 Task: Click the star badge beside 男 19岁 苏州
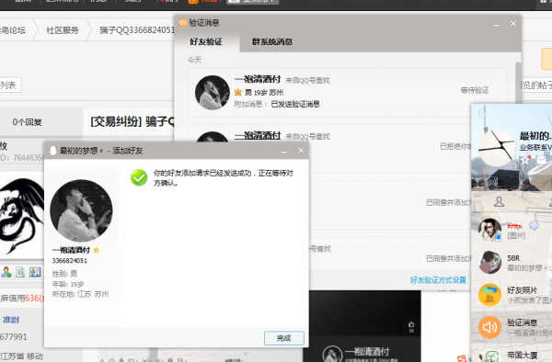[238, 92]
